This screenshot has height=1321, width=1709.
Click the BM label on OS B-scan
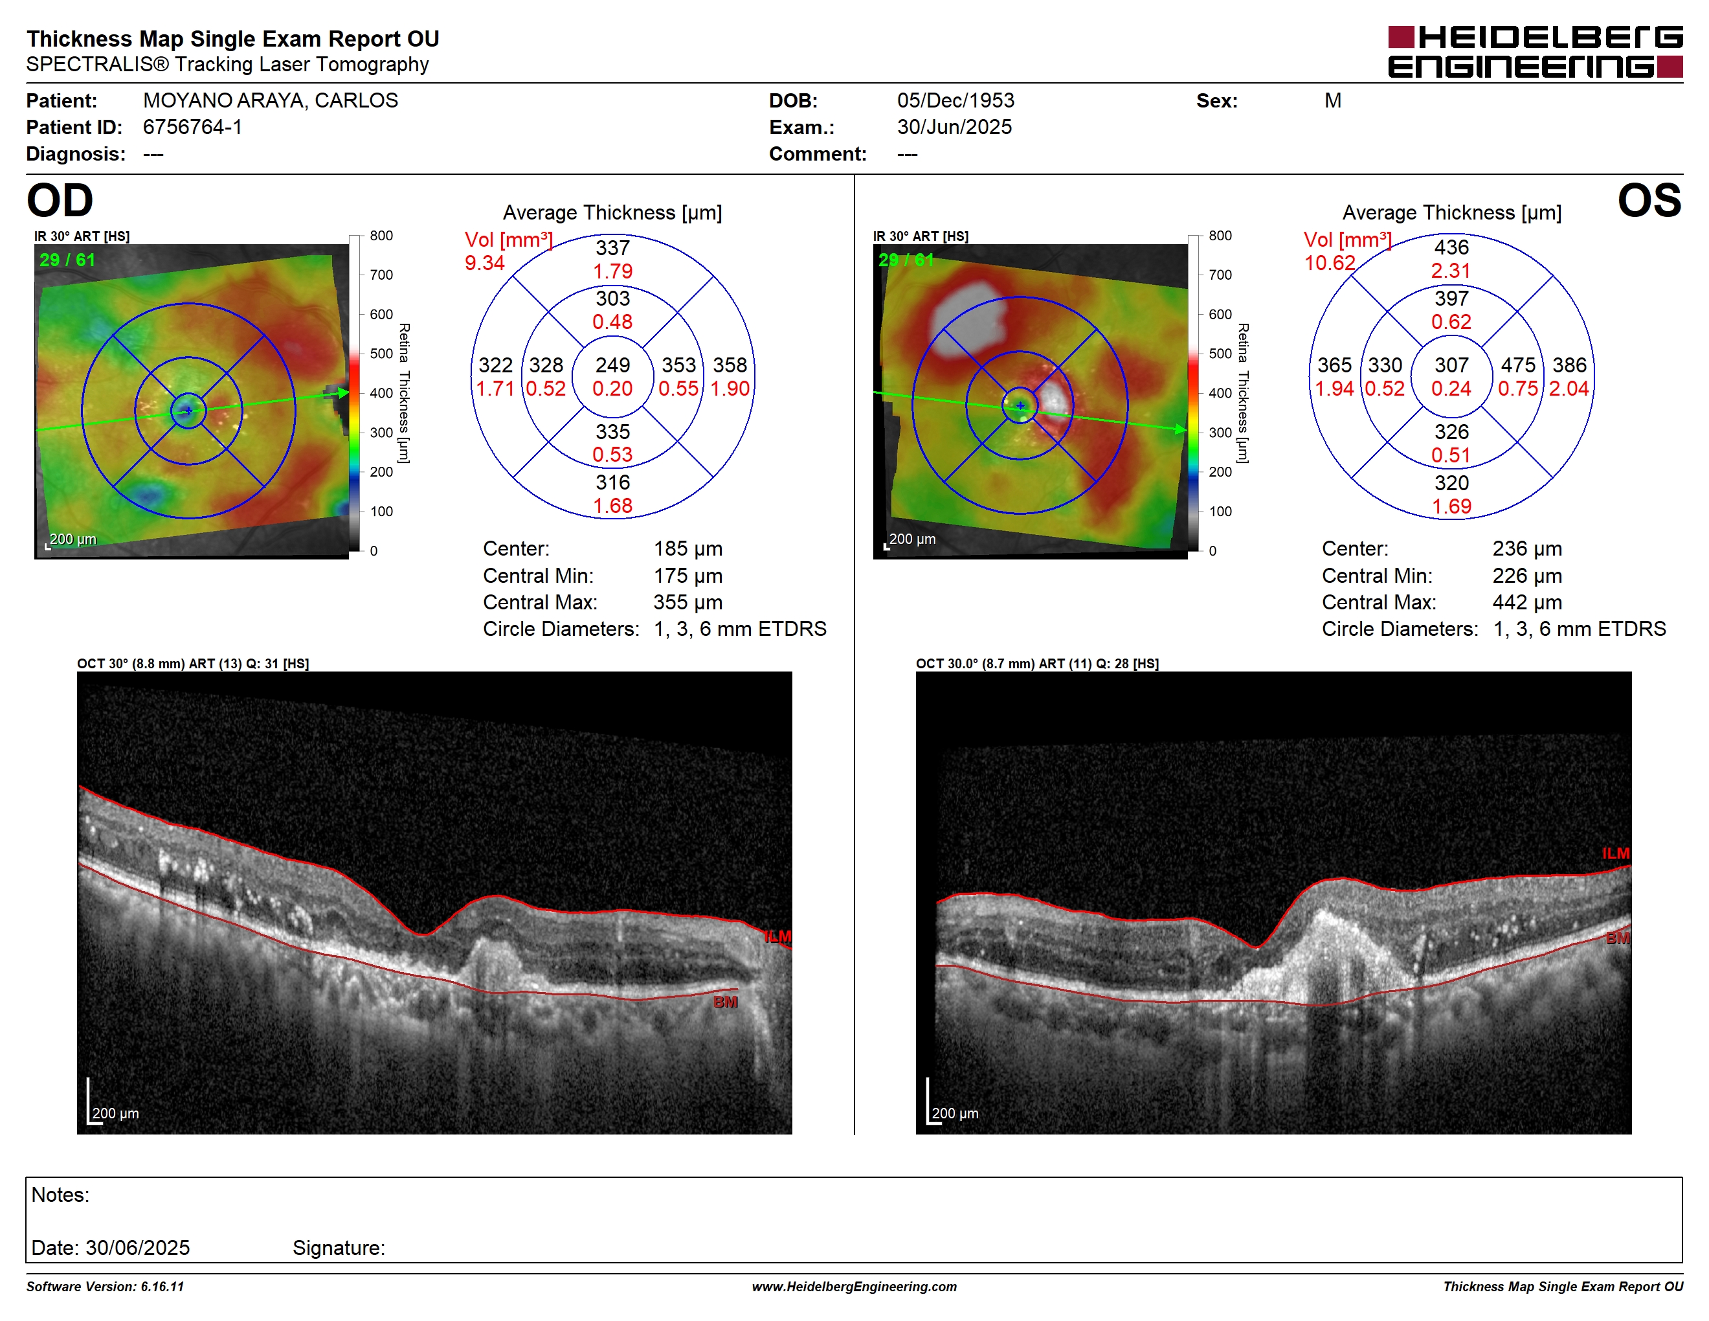(x=1618, y=938)
